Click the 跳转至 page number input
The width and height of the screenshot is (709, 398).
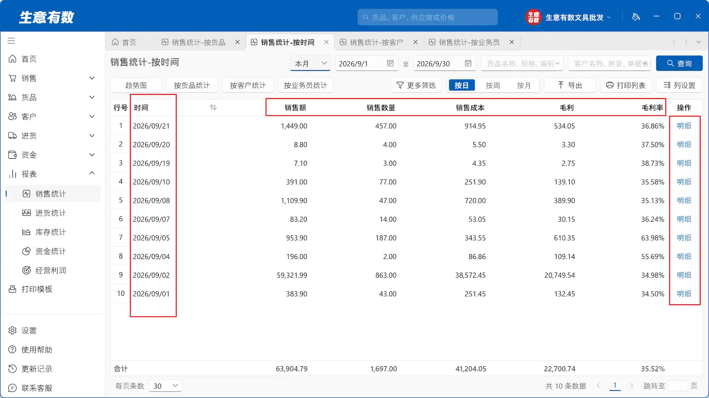[678, 386]
